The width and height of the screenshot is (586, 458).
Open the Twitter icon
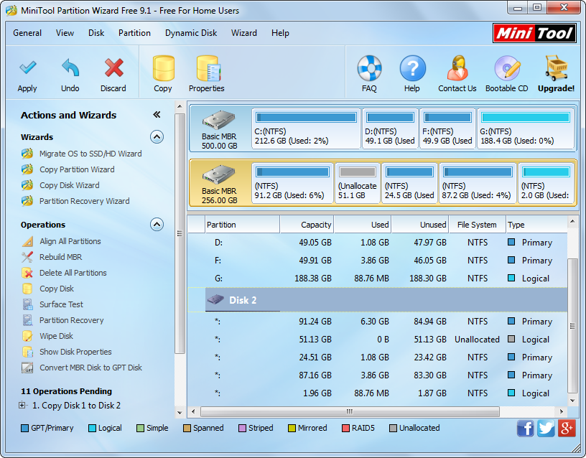pyautogui.click(x=546, y=428)
